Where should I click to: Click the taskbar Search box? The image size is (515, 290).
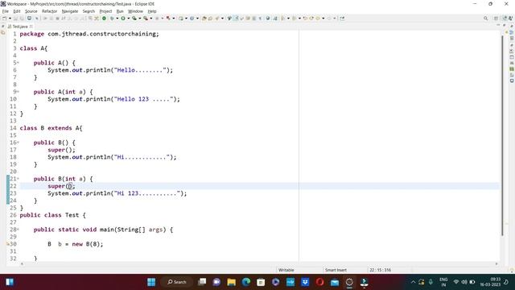coord(177,282)
